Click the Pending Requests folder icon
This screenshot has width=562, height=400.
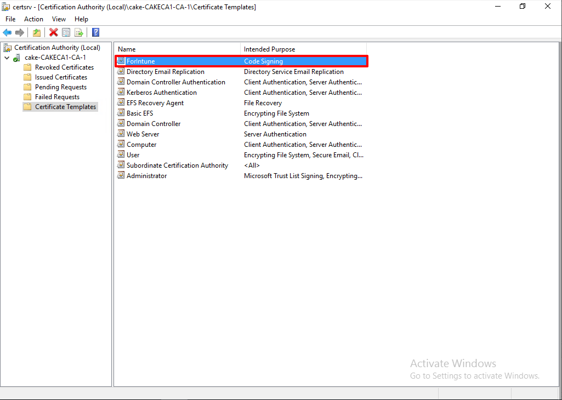(27, 87)
